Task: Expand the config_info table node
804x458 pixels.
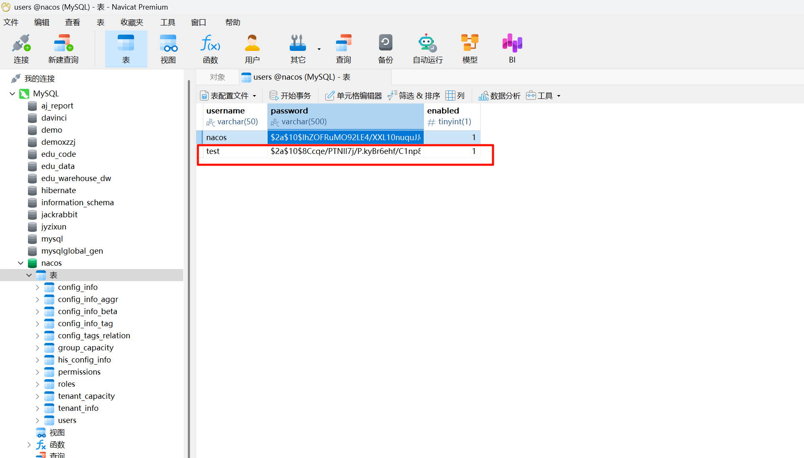Action: [37, 287]
